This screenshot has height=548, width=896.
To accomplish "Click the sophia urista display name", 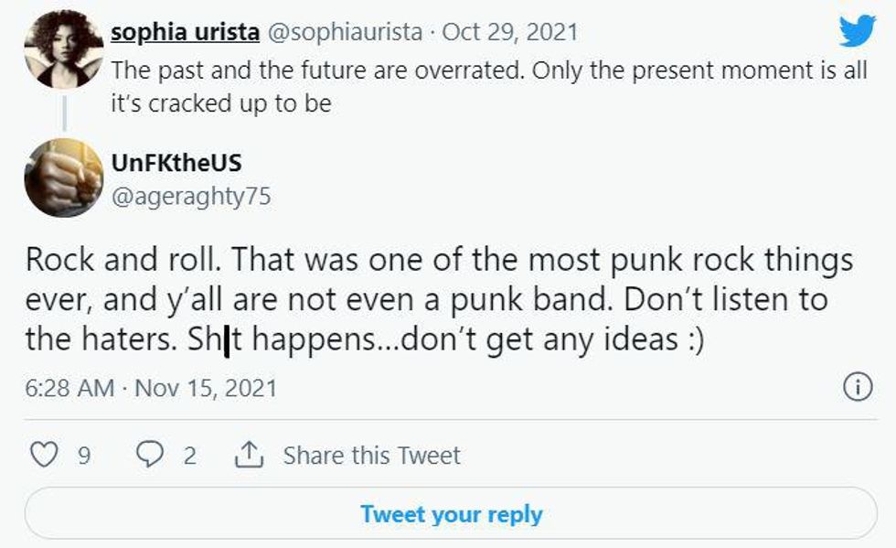I will [184, 32].
